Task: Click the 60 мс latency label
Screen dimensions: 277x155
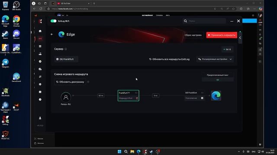Action: pos(101,96)
